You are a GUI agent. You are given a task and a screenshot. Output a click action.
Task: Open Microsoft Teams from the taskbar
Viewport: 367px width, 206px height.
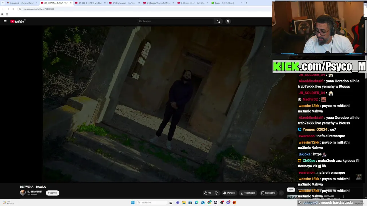(x=177, y=203)
